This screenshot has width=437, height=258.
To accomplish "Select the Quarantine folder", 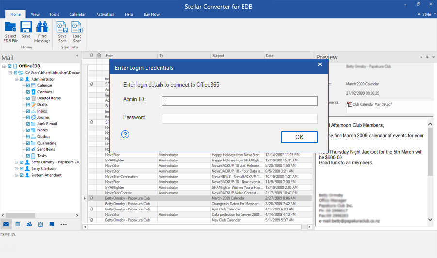I will click(x=47, y=143).
